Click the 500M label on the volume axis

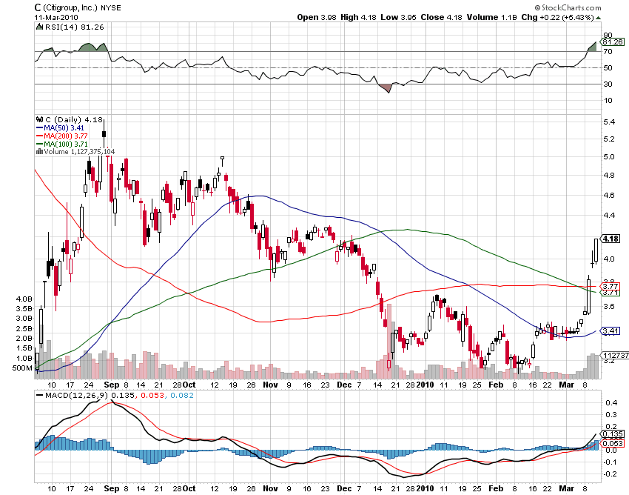pos(22,368)
